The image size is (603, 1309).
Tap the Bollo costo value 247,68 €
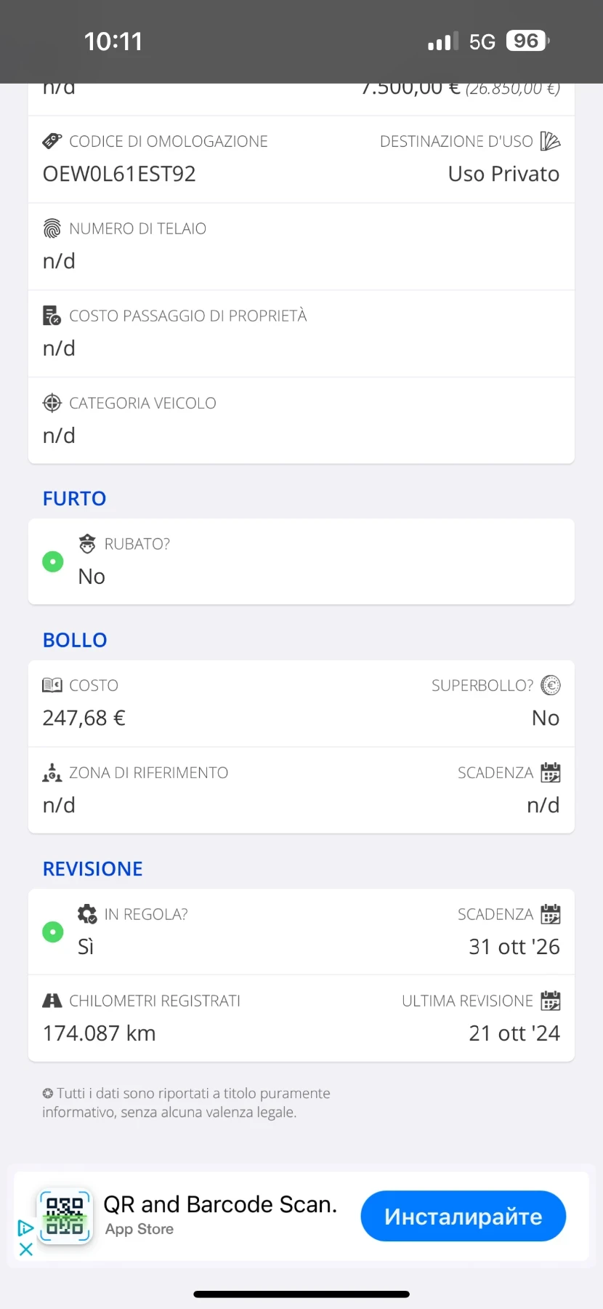[x=84, y=718]
